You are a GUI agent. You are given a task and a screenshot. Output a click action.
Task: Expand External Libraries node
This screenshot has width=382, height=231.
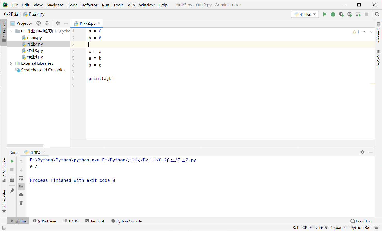(11, 63)
